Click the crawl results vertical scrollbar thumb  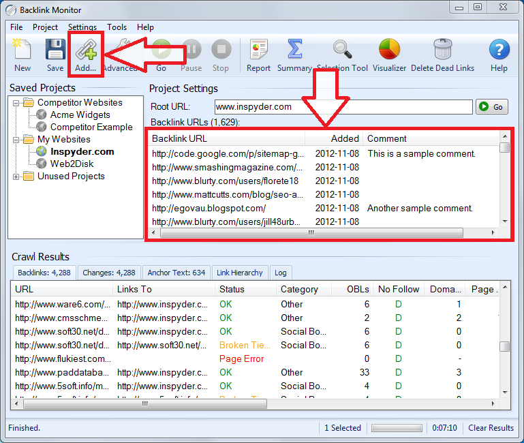click(505, 346)
